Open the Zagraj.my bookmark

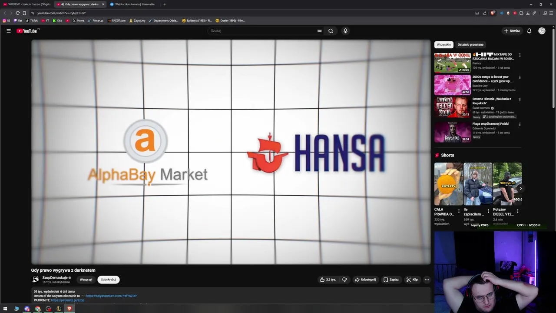(137, 20)
